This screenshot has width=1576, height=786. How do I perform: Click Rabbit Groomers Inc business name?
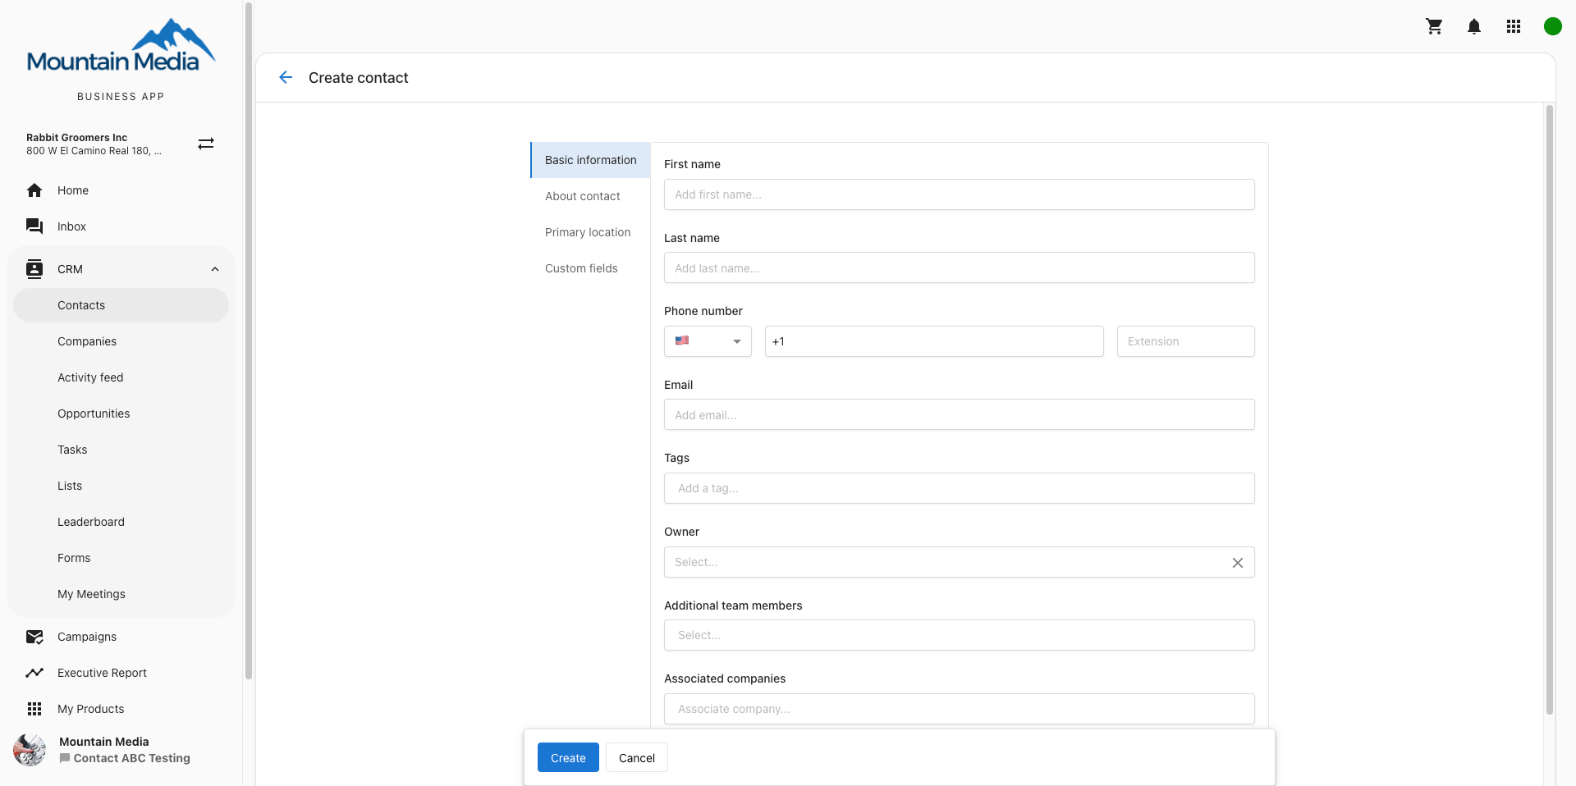coord(76,137)
